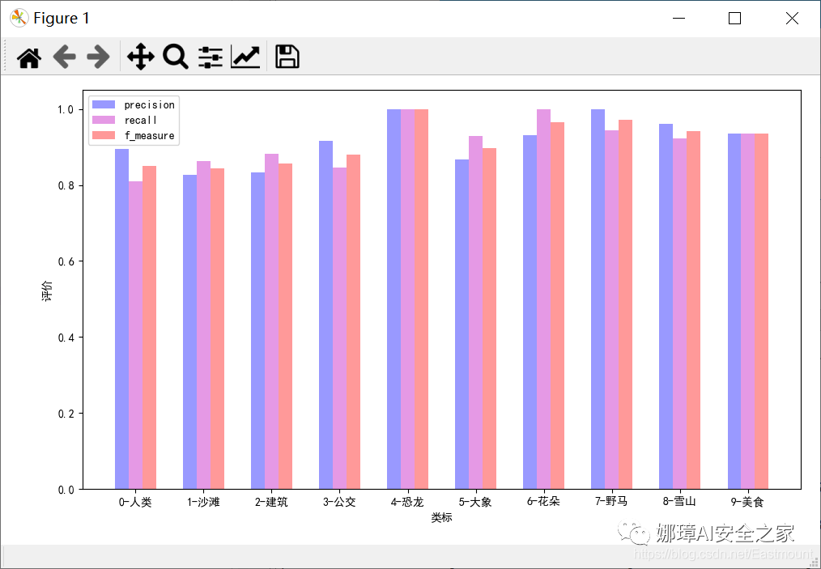Click the y-axis tick 0.6
821x569 pixels.
click(x=66, y=261)
